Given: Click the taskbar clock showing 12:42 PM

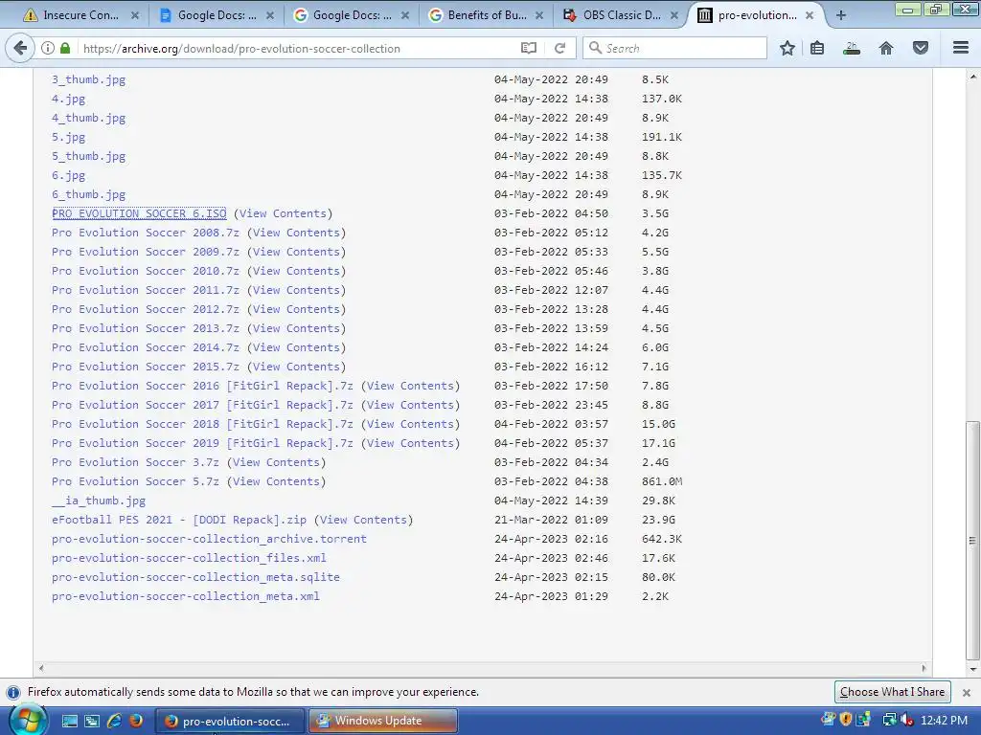Looking at the screenshot, I should [x=944, y=720].
